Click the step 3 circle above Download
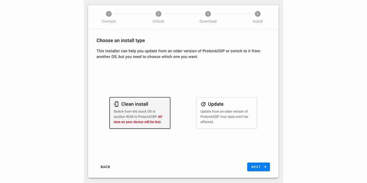Screen dimensions: 367x183 click(x=208, y=14)
